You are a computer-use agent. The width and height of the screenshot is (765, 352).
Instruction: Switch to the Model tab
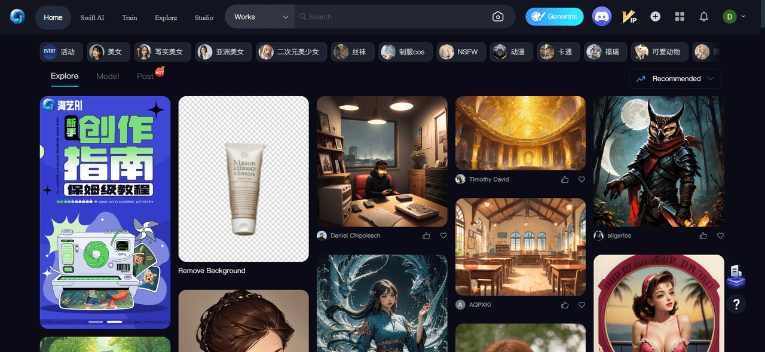(x=108, y=76)
